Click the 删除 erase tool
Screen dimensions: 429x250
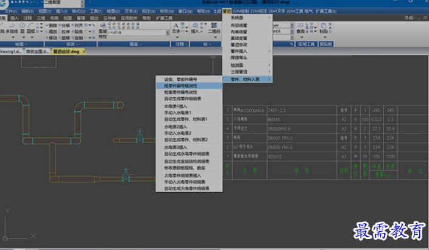(51, 26)
